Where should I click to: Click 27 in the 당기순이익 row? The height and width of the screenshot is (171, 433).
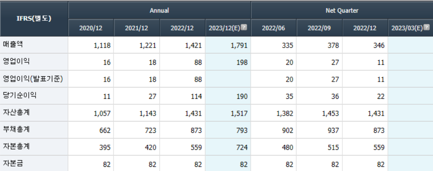pyautogui.click(x=153, y=97)
